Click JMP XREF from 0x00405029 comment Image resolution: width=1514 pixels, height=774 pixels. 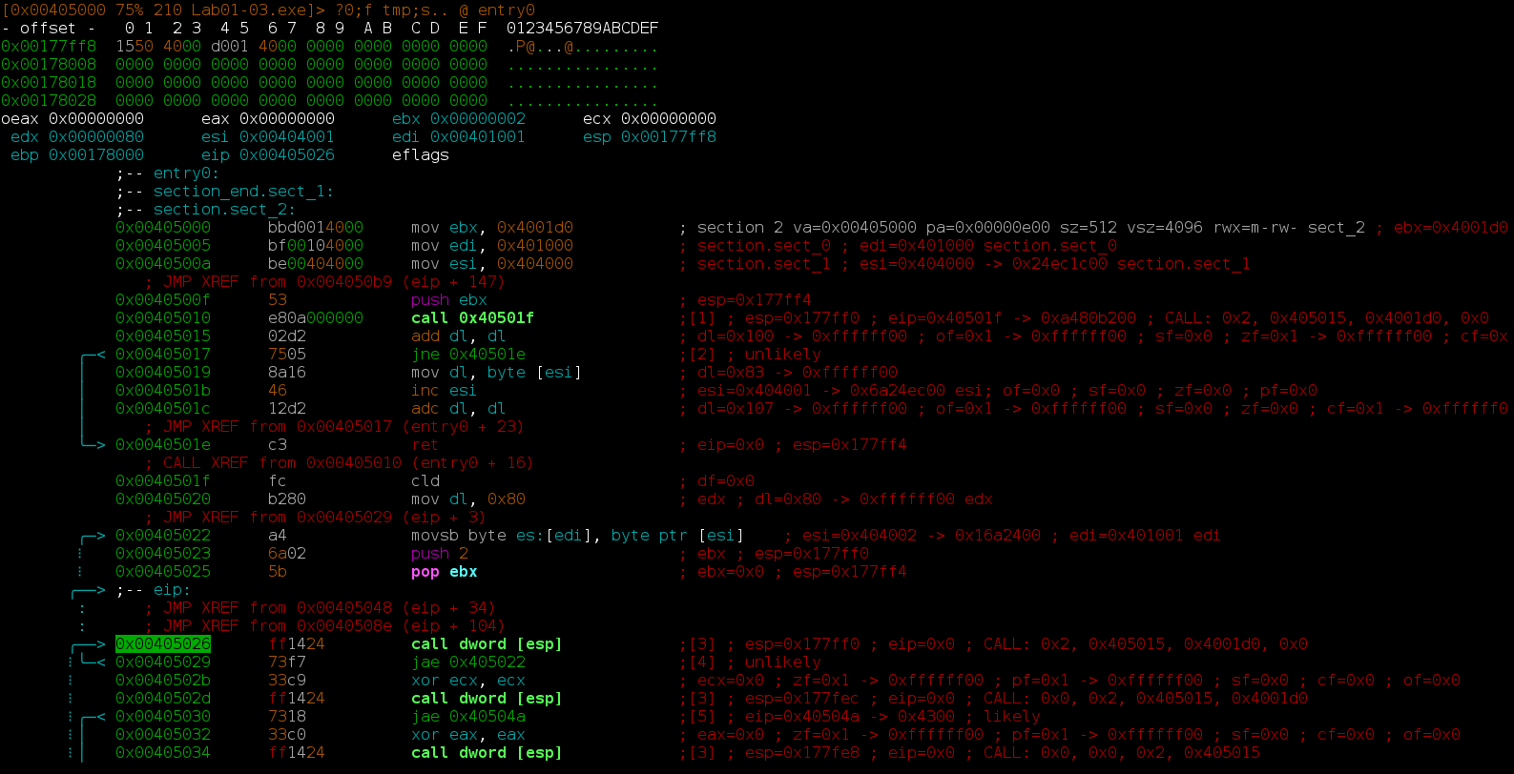316,517
